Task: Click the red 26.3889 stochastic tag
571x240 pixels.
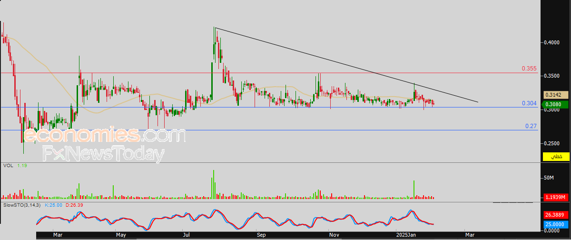Action: click(555, 215)
